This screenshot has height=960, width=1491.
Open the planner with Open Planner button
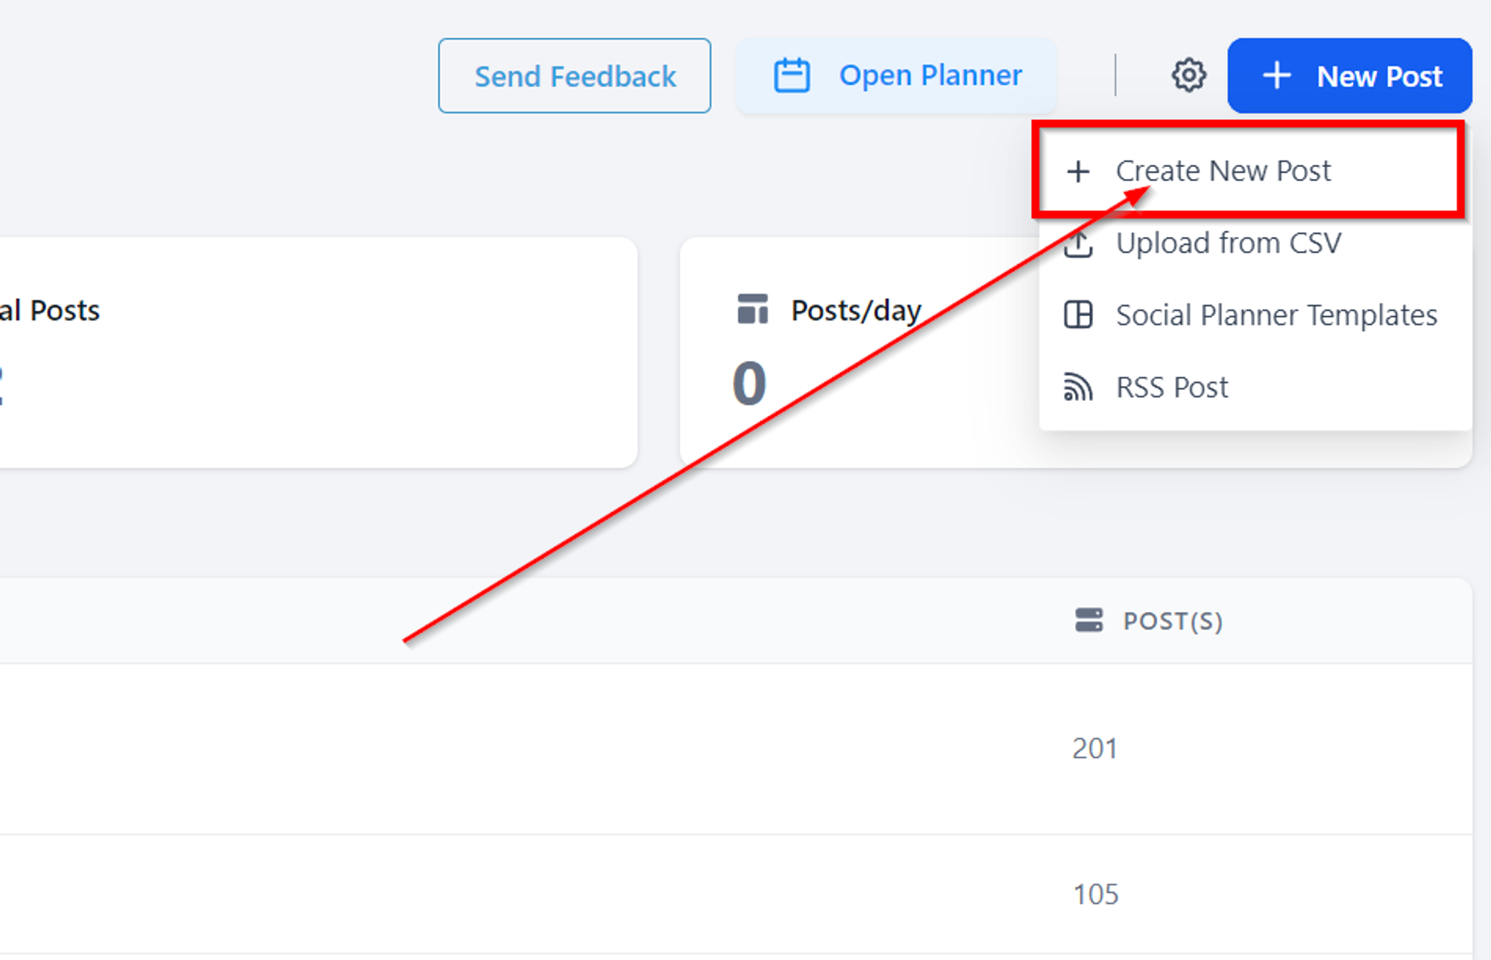click(897, 76)
